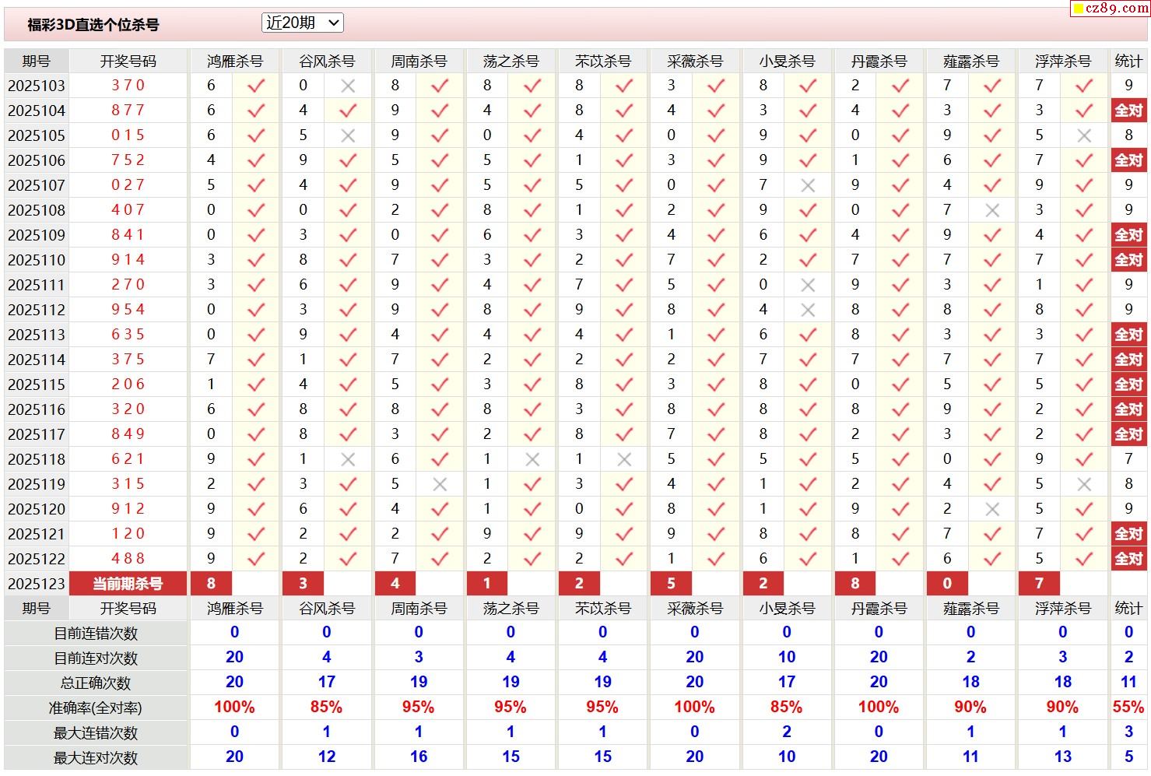Click draw number 370 in row 2025103

(128, 86)
